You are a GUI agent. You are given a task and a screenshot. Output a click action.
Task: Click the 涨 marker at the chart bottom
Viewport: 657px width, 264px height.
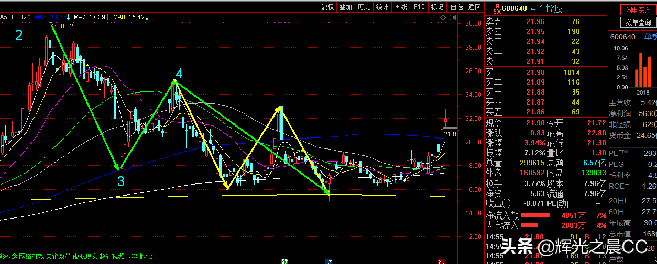[441, 260]
